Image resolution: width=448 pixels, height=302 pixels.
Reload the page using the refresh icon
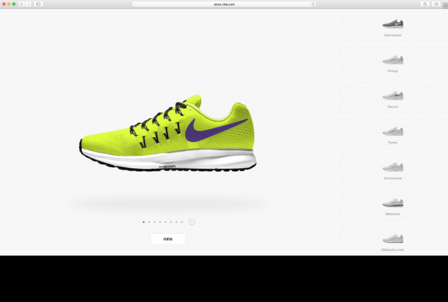313,4
